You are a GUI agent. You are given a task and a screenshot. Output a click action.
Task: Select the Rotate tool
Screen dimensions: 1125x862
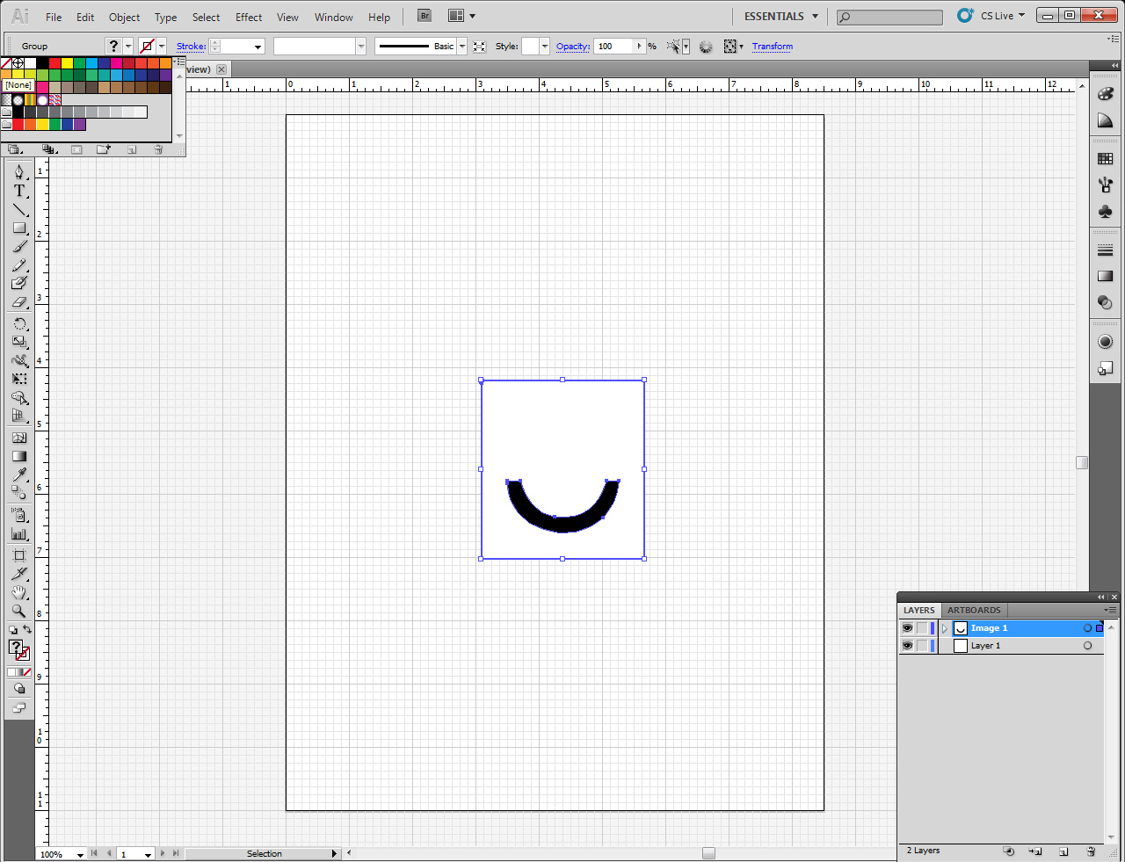pos(19,323)
